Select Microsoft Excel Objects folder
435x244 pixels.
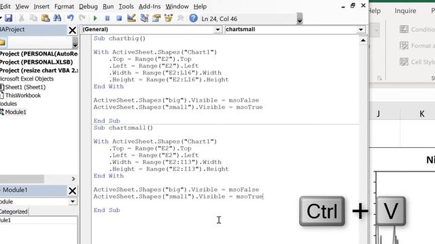(27, 79)
